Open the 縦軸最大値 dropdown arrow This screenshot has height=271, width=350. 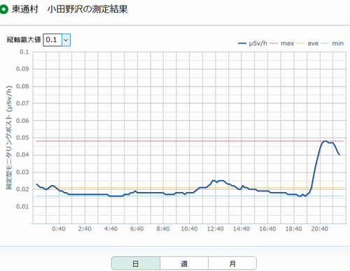pos(66,40)
